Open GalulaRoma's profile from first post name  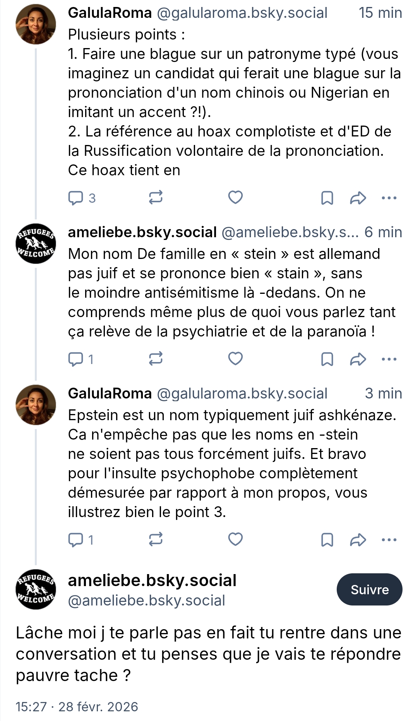tap(110, 13)
